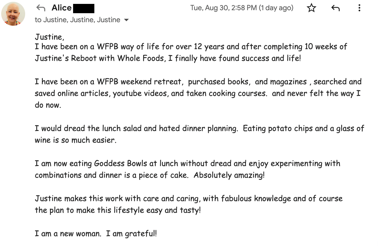Expand recipient details dropdown arrow

click(x=126, y=20)
